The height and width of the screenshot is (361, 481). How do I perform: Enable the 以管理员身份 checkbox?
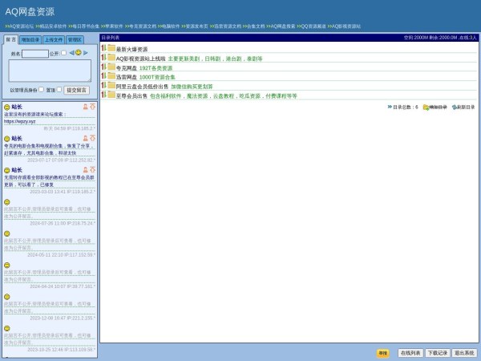tap(41, 90)
